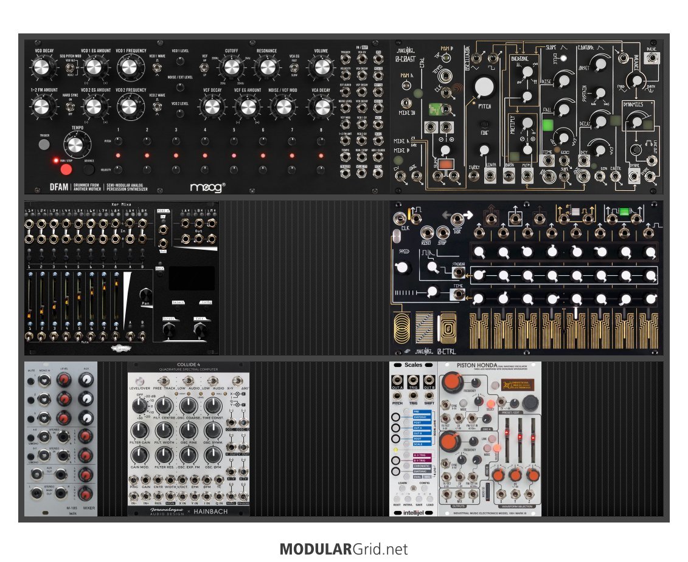Click the red RUN/STOP button

tap(66, 170)
